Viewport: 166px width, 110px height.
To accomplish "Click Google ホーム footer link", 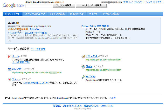I will pyautogui.click(x=107, y=106).
